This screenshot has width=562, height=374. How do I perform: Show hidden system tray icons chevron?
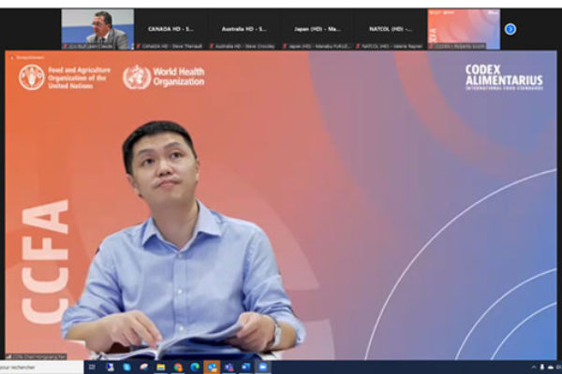(534, 367)
